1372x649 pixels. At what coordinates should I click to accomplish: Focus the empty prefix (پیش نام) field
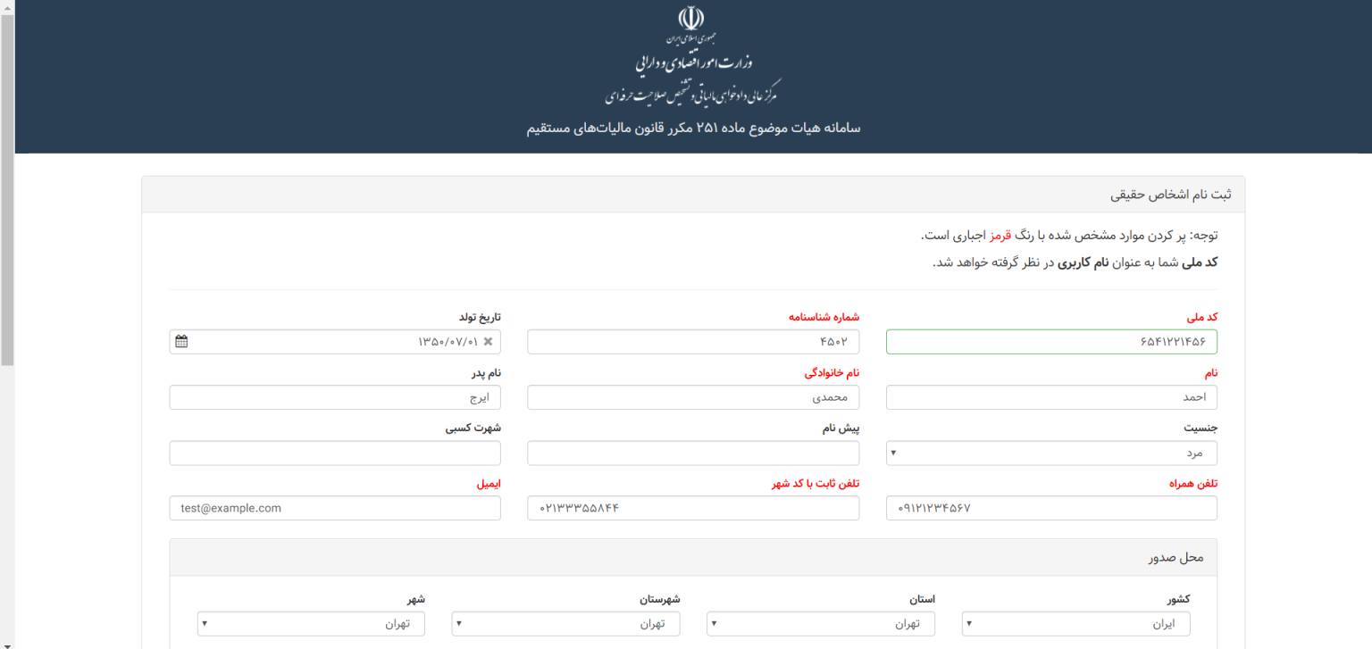(x=692, y=453)
